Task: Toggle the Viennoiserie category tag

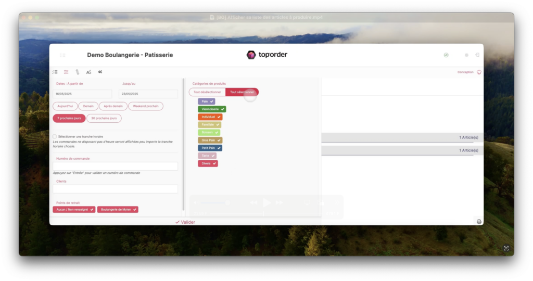Action: (x=212, y=109)
